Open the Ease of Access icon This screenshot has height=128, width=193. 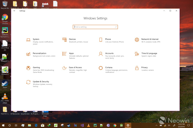click(64, 68)
